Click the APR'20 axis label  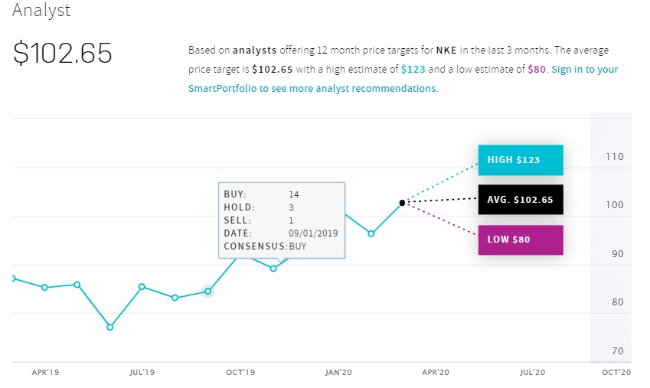point(436,373)
